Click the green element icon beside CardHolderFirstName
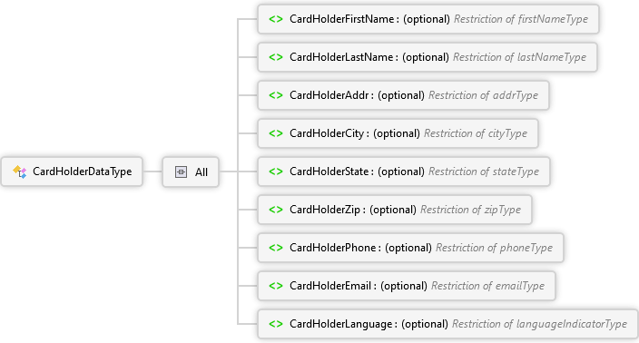Image resolution: width=639 pixels, height=343 pixels. coord(276,19)
